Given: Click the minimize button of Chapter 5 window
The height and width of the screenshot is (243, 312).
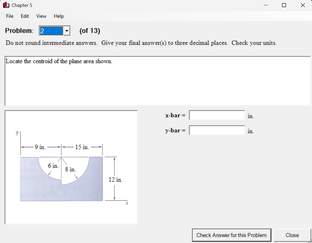Looking at the screenshot, I should (x=266, y=5).
